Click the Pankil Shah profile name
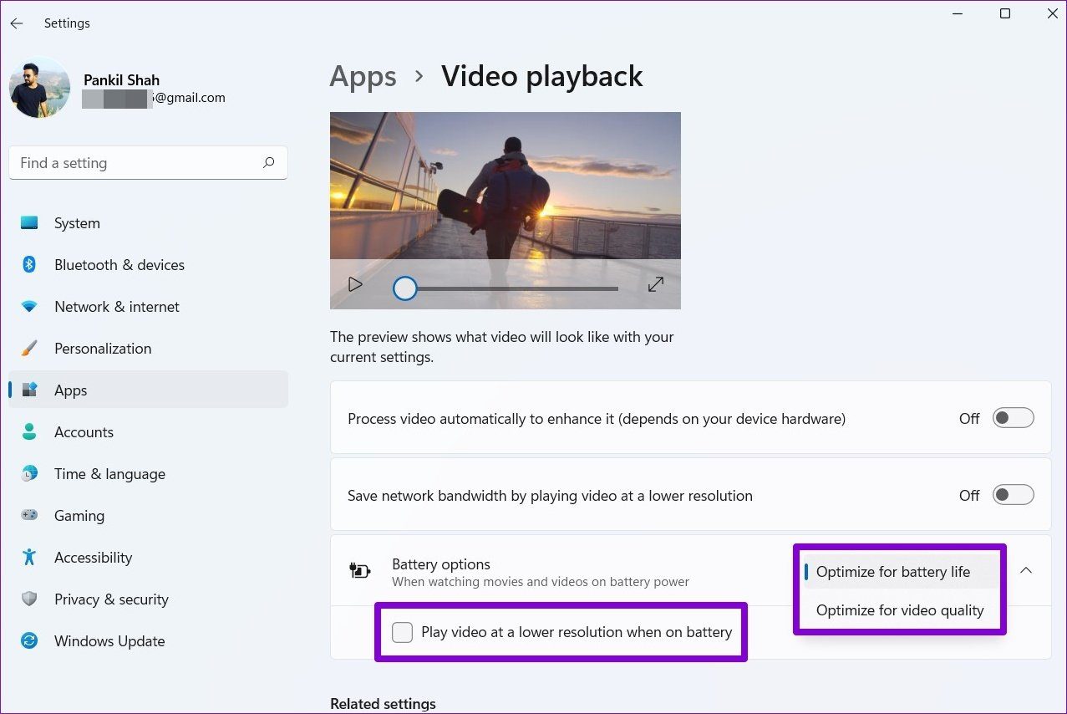This screenshot has height=714, width=1067. (121, 80)
